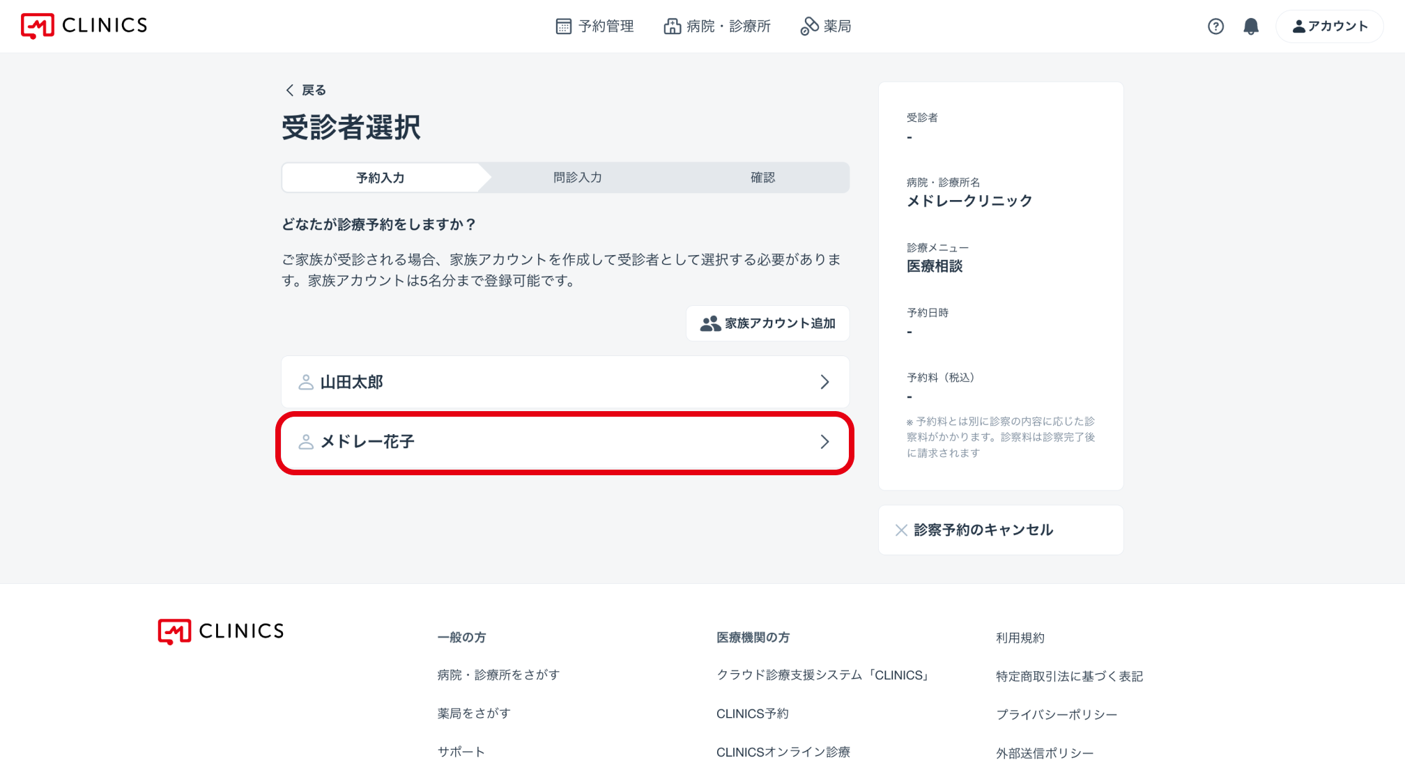The height and width of the screenshot is (770, 1405).
Task: Open 病院・診療所をさがす footer link
Action: pyautogui.click(x=498, y=675)
